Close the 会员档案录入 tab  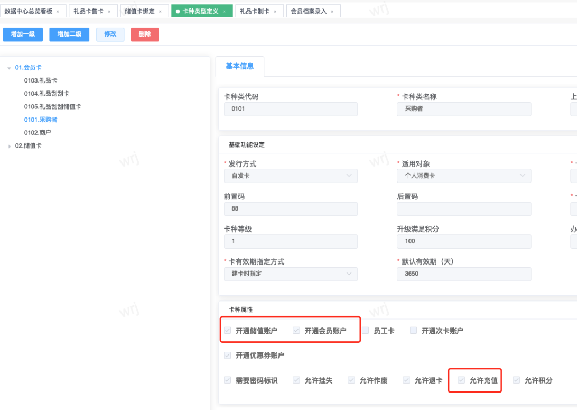332,11
